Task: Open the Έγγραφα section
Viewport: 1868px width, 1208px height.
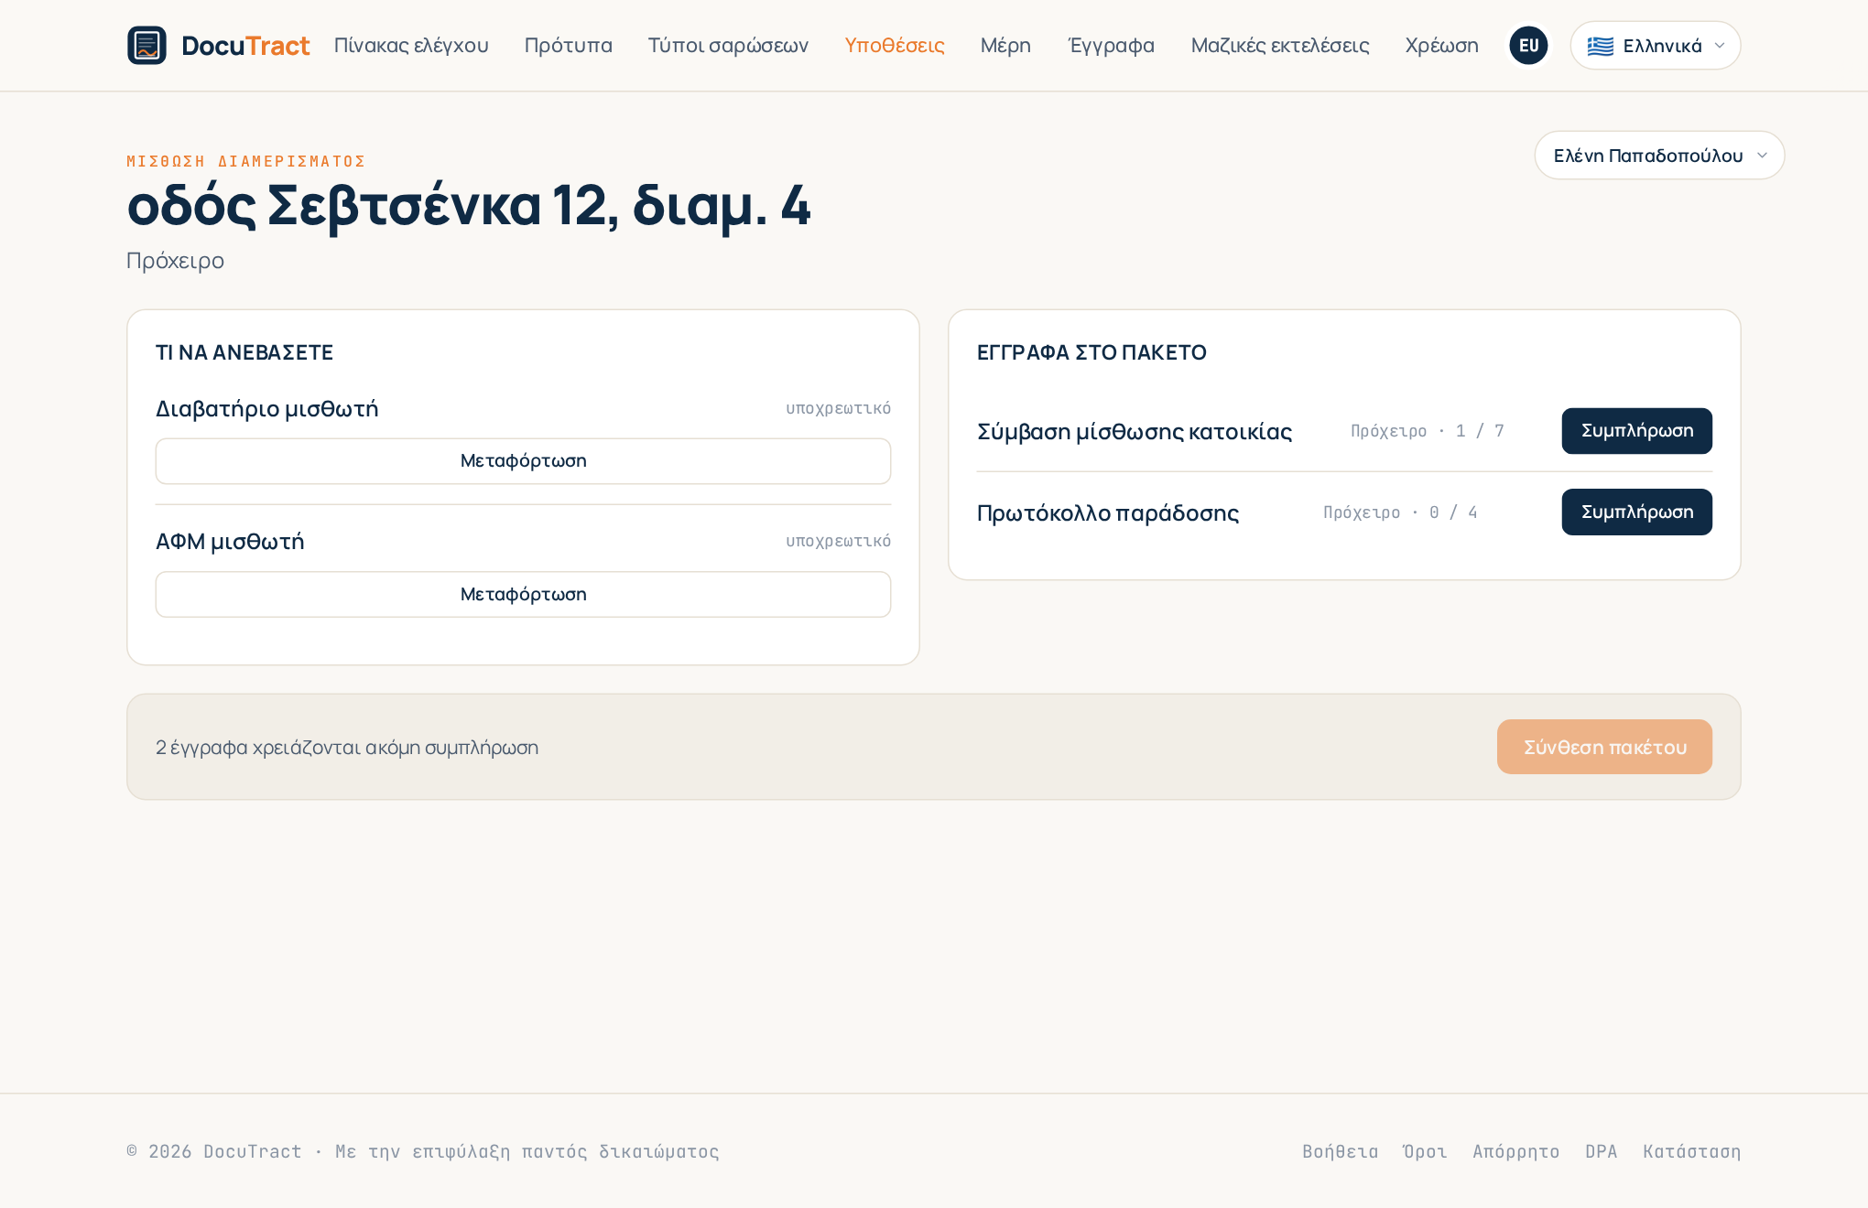Action: point(1111,45)
